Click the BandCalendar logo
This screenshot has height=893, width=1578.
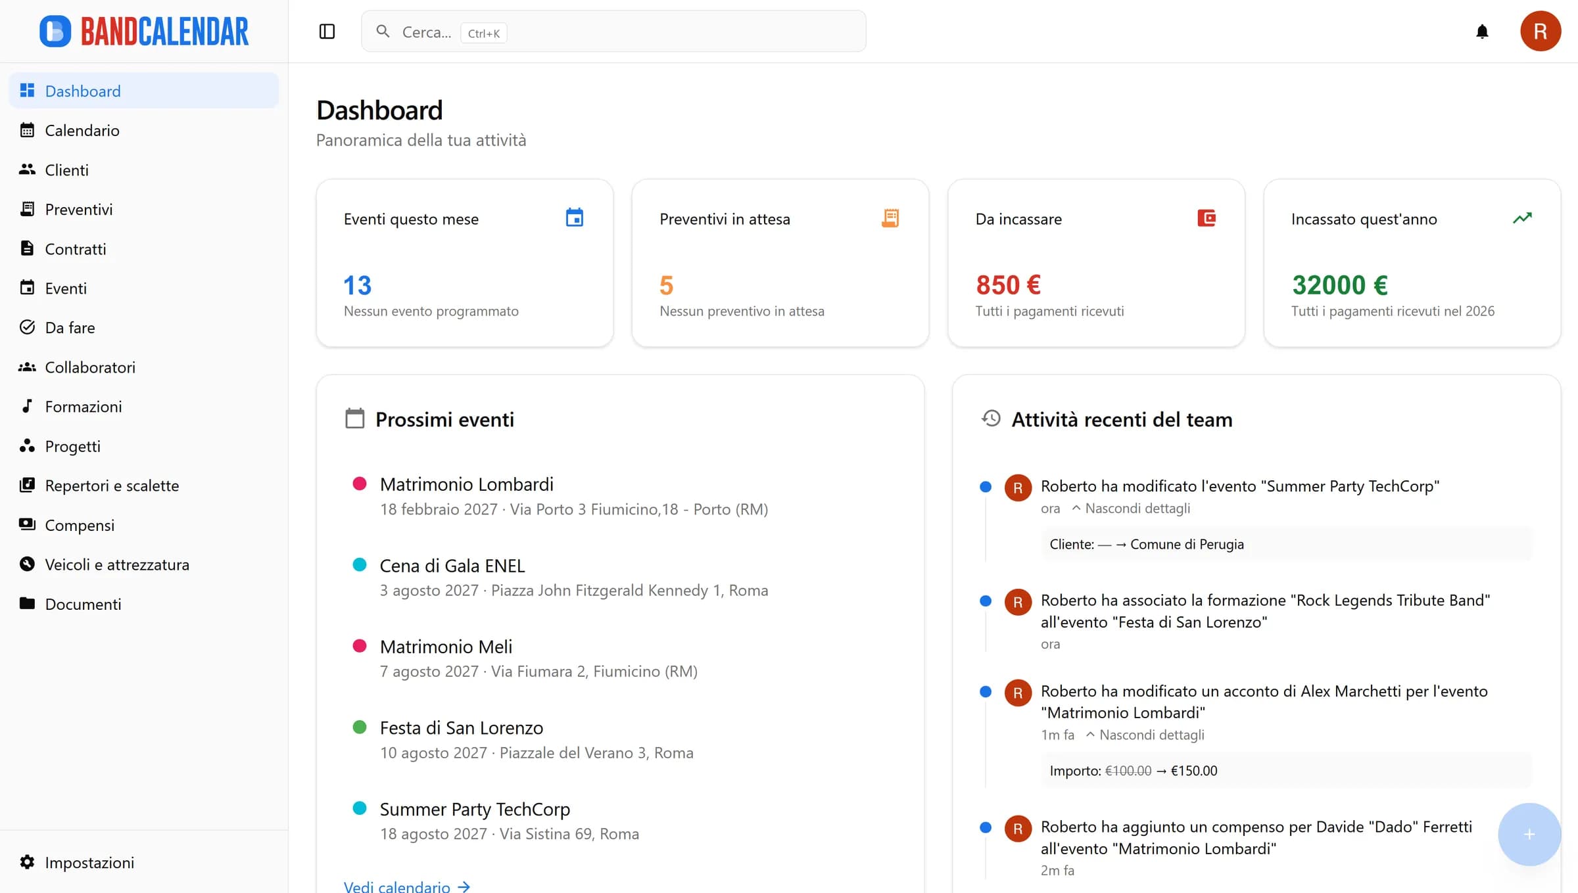pyautogui.click(x=144, y=30)
